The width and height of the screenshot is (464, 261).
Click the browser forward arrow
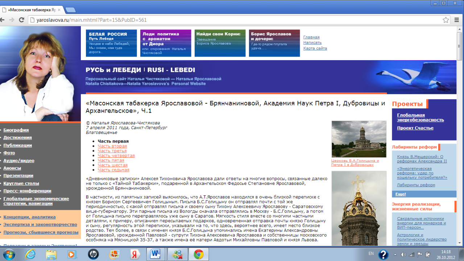click(x=12, y=20)
